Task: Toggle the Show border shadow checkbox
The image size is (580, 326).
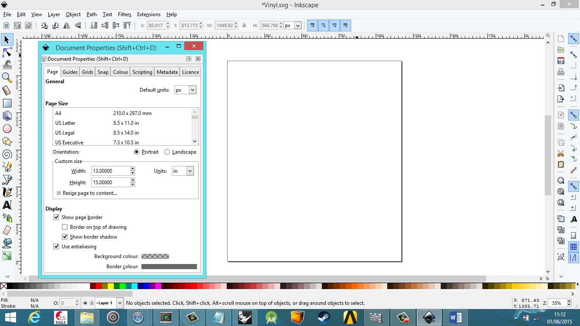Action: [65, 237]
